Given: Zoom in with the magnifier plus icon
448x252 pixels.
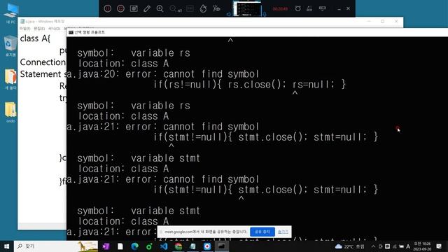Looking at the screenshot, I should [x=160, y=8].
